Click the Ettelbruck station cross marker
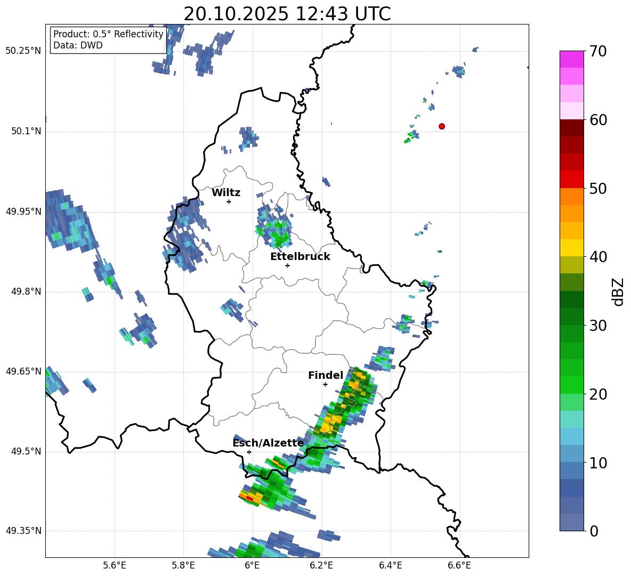 (287, 265)
